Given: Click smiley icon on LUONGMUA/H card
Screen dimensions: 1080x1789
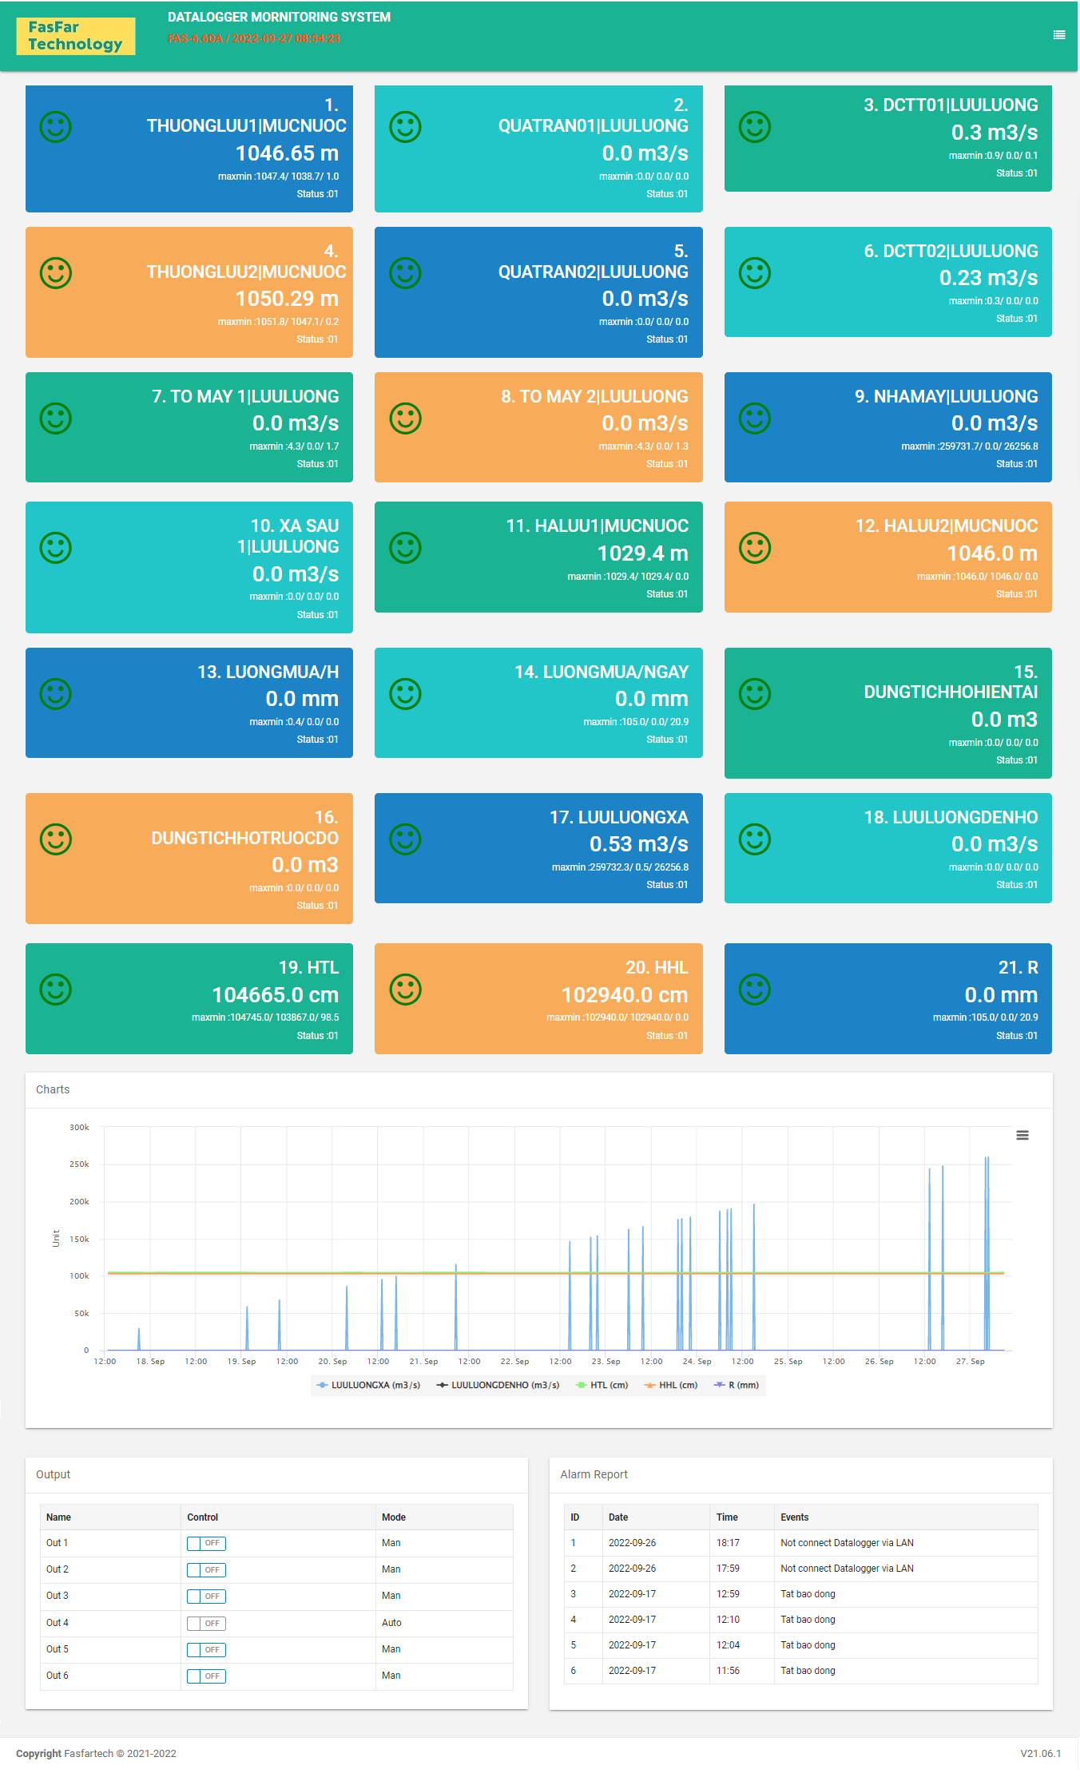Looking at the screenshot, I should tap(56, 694).
